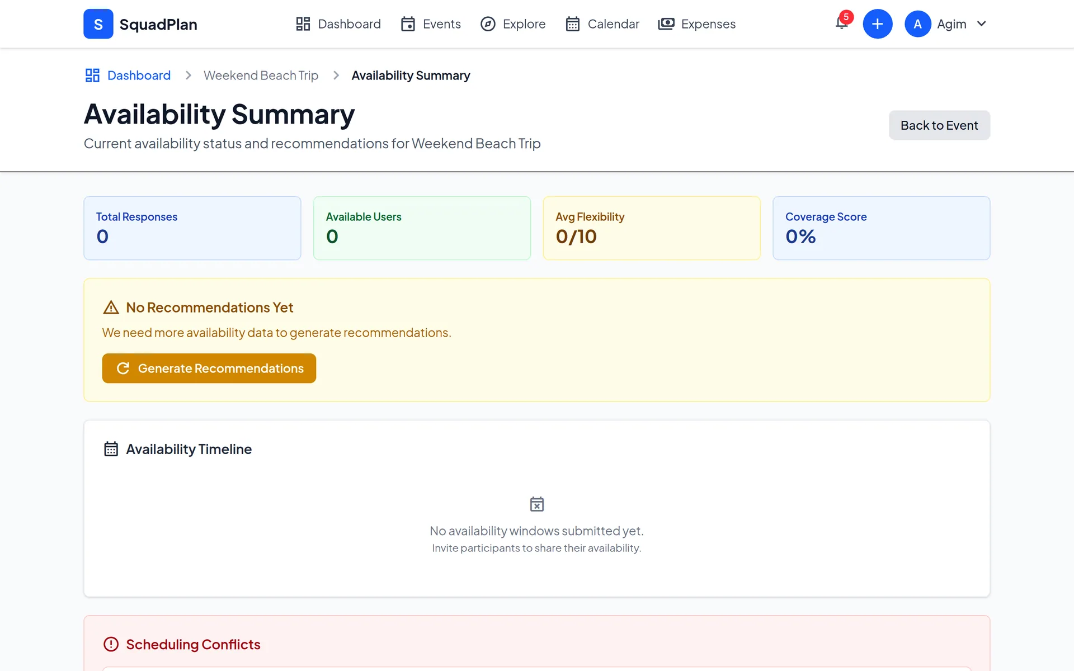The width and height of the screenshot is (1074, 671).
Task: Go to Weekend Beach Trip breadcrumb
Action: [261, 75]
